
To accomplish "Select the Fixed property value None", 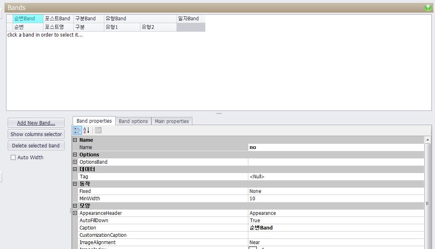I will (336, 191).
